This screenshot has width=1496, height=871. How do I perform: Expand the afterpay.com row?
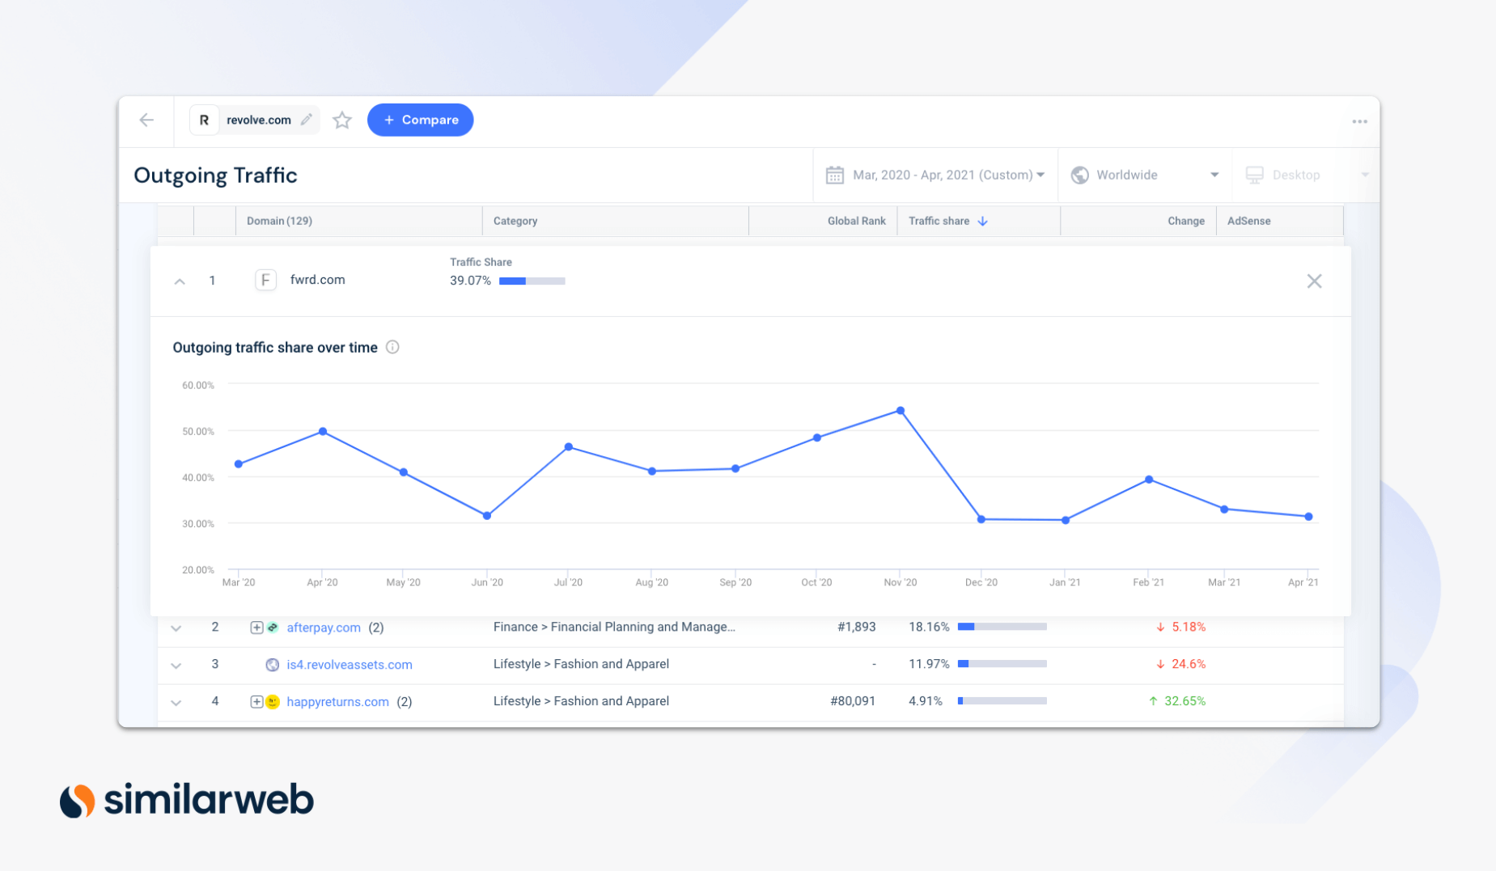click(176, 627)
